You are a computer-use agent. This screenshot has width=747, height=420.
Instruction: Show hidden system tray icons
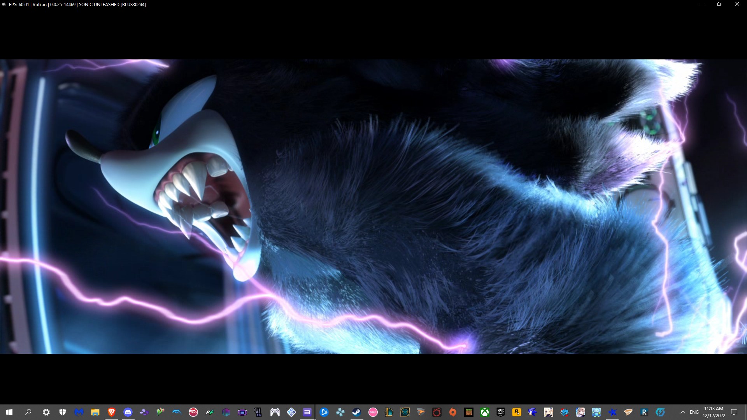(x=682, y=412)
